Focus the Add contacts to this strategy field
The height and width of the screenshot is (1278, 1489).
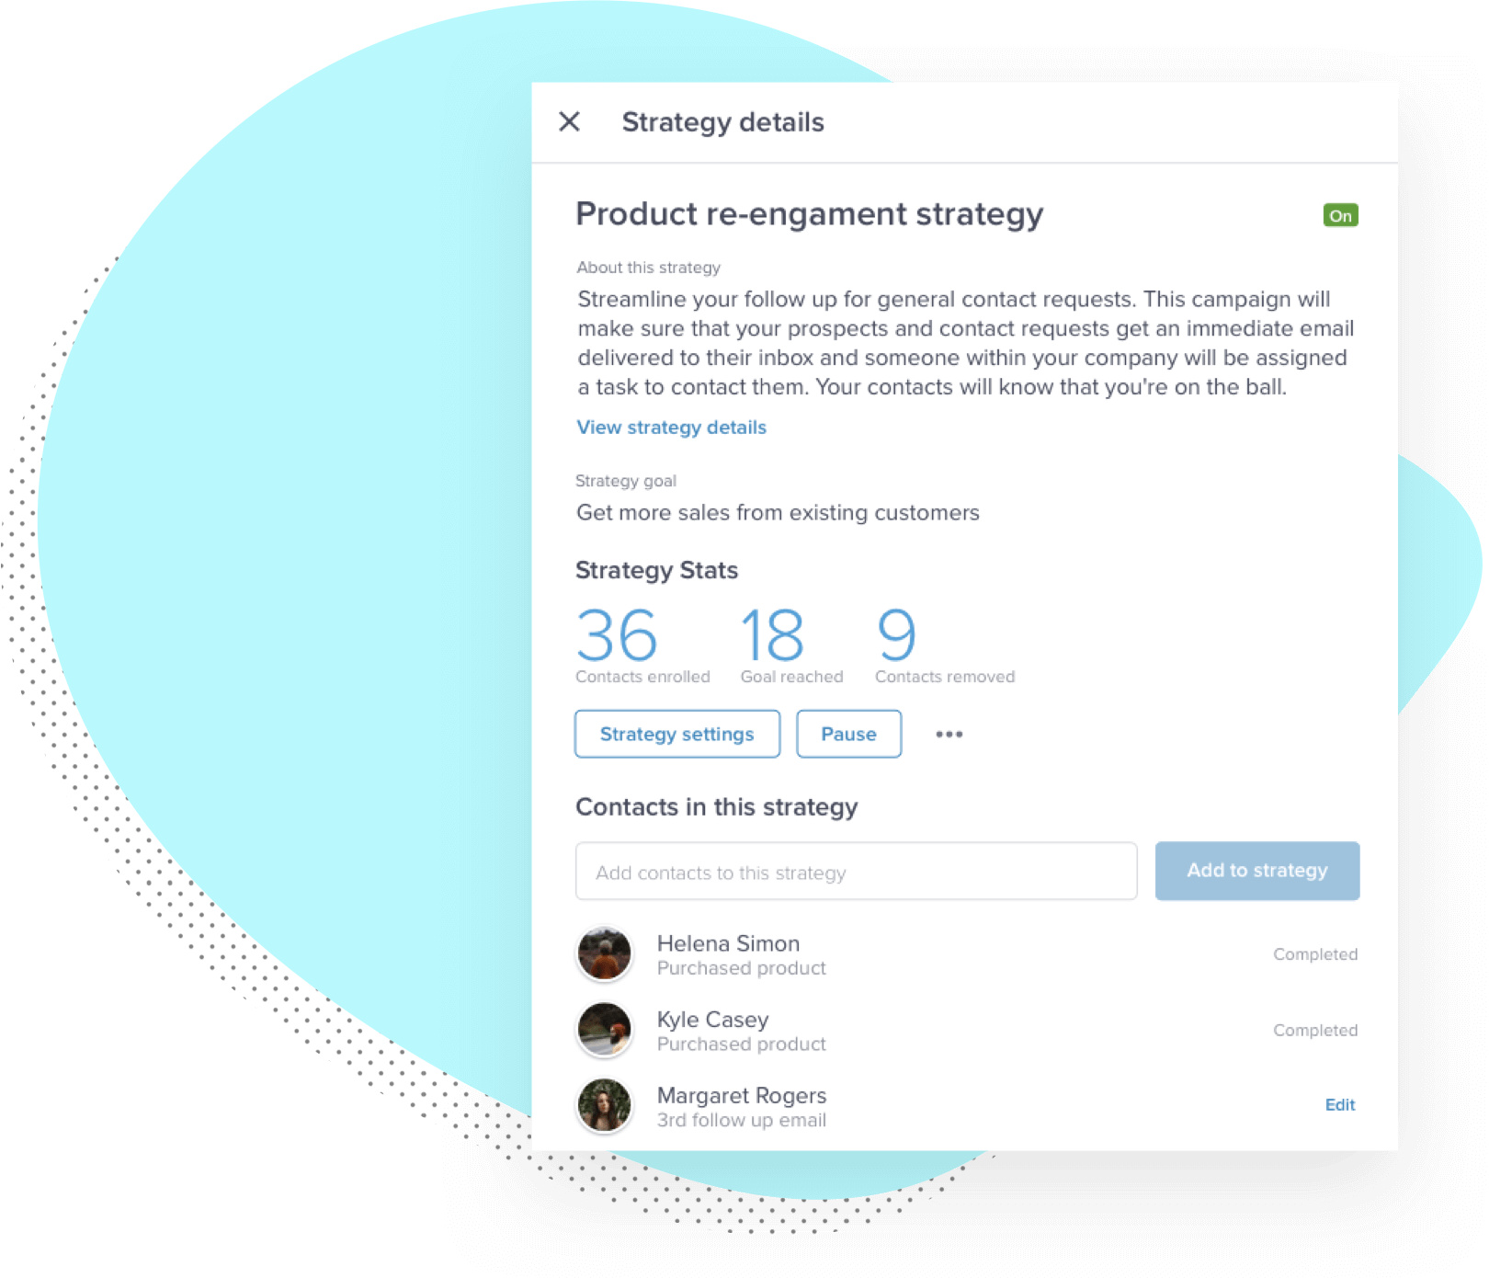(856, 872)
